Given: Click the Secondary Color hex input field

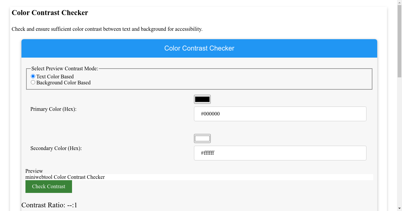Looking at the screenshot, I should tap(280, 153).
